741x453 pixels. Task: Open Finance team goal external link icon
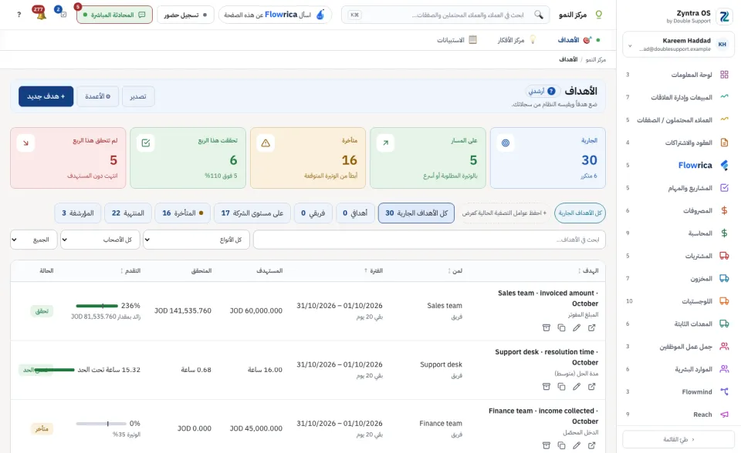592,445
